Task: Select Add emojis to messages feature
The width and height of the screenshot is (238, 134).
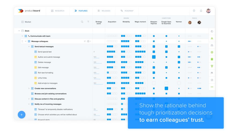Action: tap(48, 83)
